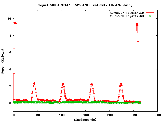Click the XL-63.97 Tsys:64.19 legend entry
Viewport: 163px width, 122px height.
tap(127, 13)
